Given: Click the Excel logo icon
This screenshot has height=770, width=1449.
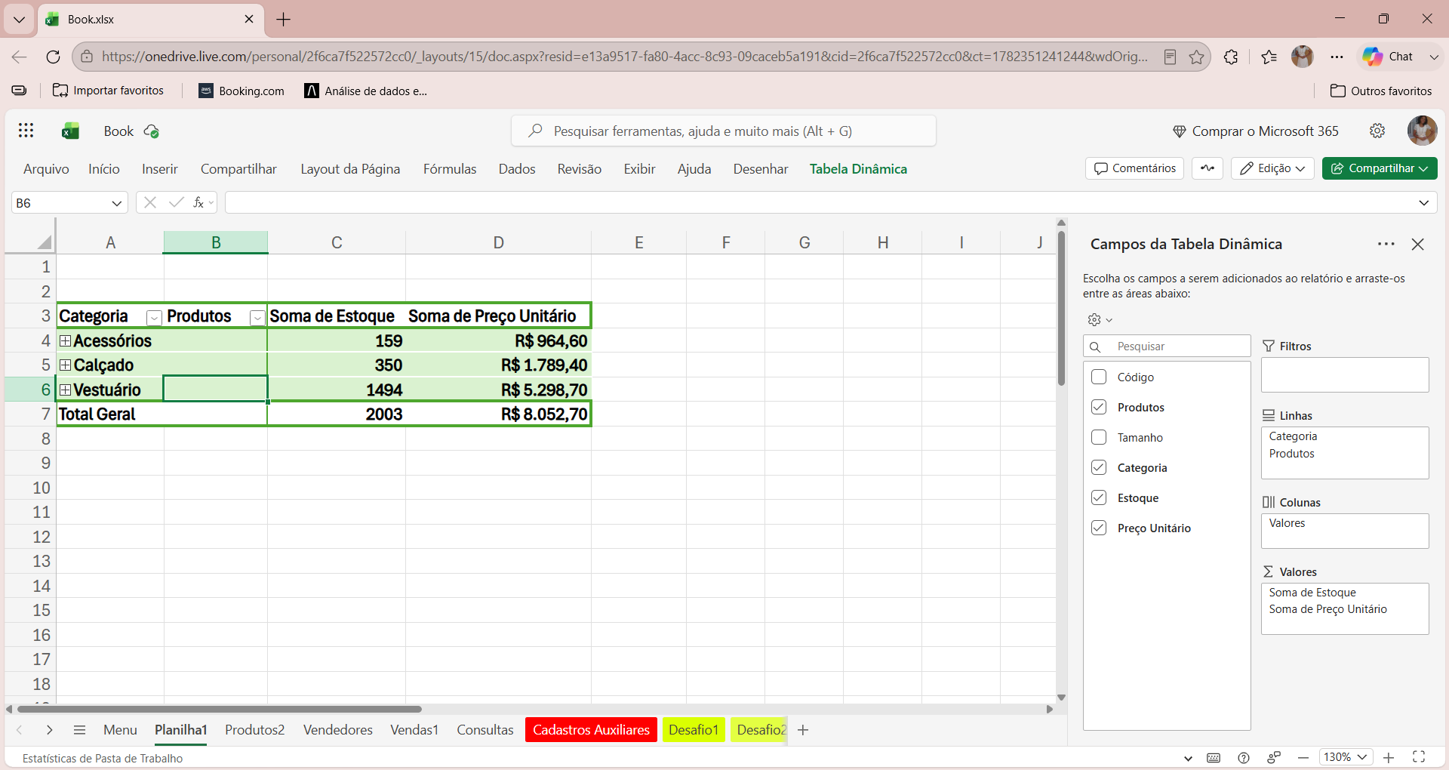Looking at the screenshot, I should (71, 131).
